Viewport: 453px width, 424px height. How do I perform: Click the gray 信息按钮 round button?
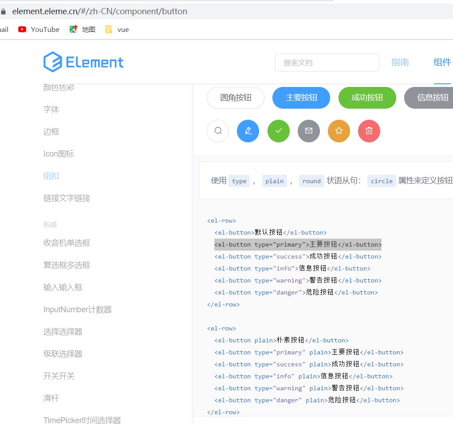click(429, 98)
